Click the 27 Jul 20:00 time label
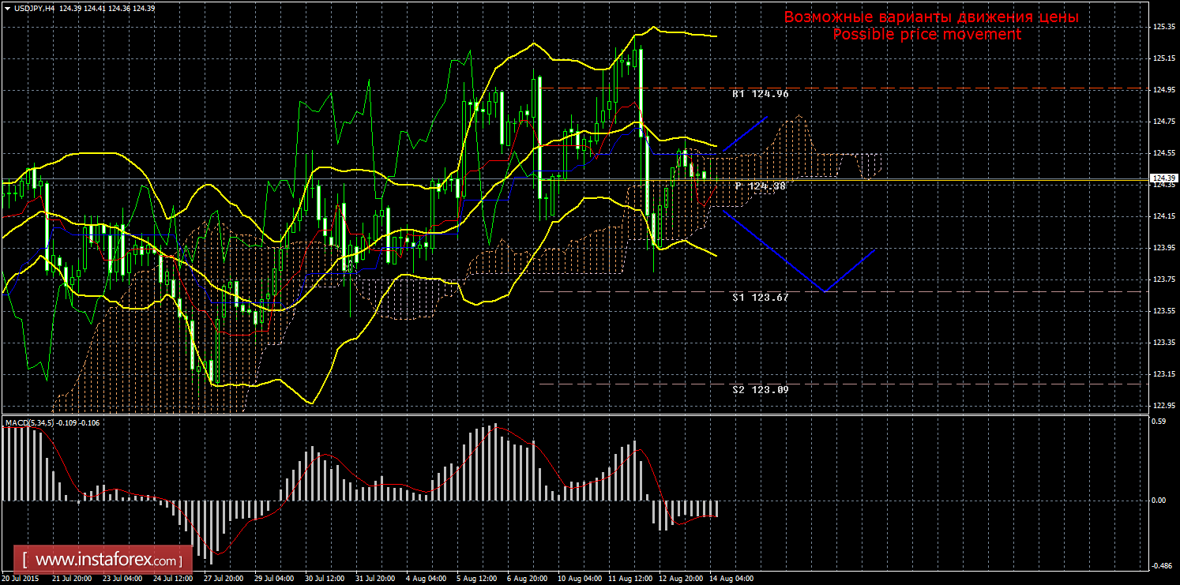Viewport: 1180px width, 585px height. pyautogui.click(x=224, y=579)
